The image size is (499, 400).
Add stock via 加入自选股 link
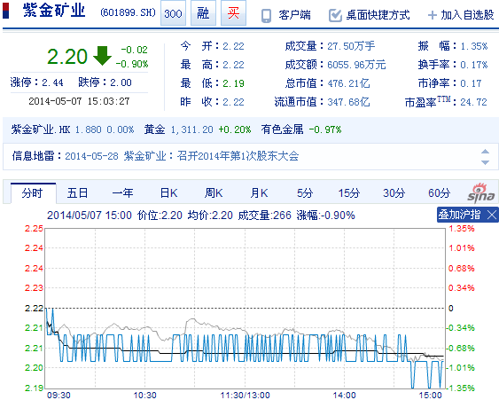tap(467, 15)
